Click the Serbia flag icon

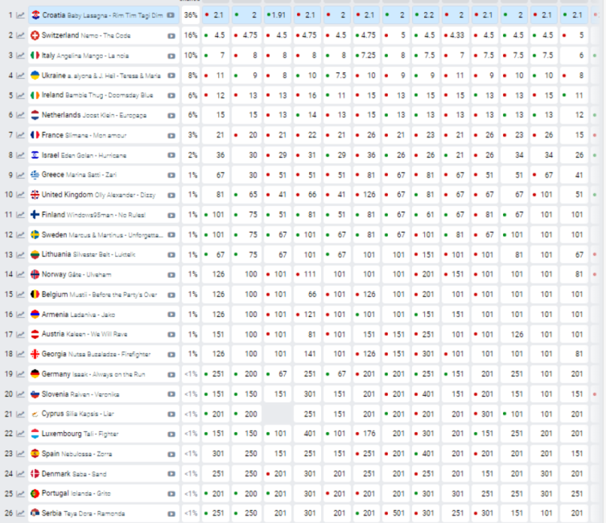[35, 514]
